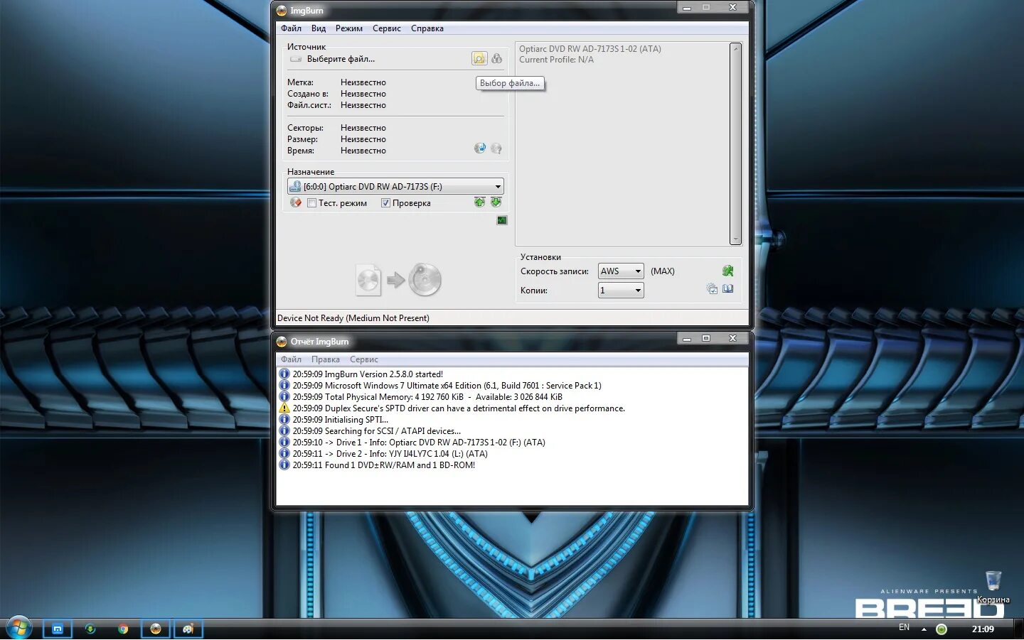Viewport: 1024px width, 640px height.
Task: Open Файл menu in Отчёт ImgBurn window
Action: (291, 359)
